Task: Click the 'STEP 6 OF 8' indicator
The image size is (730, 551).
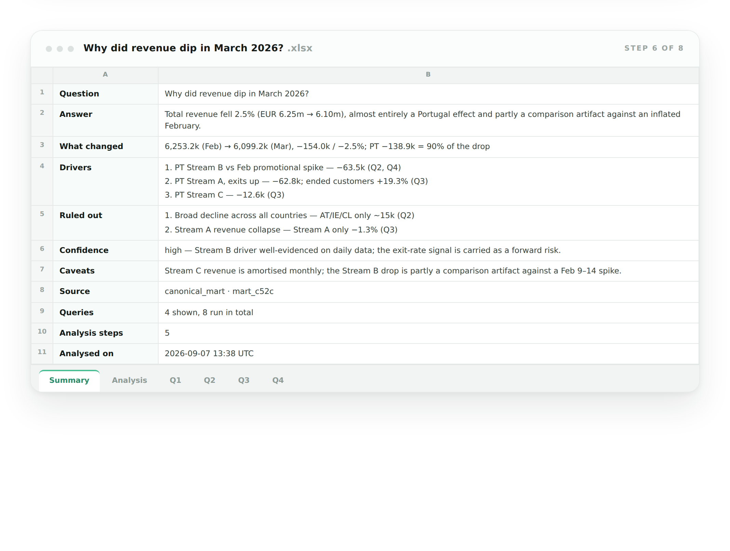Action: (x=654, y=48)
